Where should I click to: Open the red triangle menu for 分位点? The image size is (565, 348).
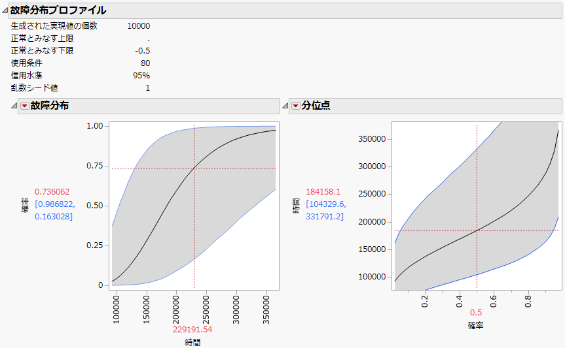click(295, 106)
